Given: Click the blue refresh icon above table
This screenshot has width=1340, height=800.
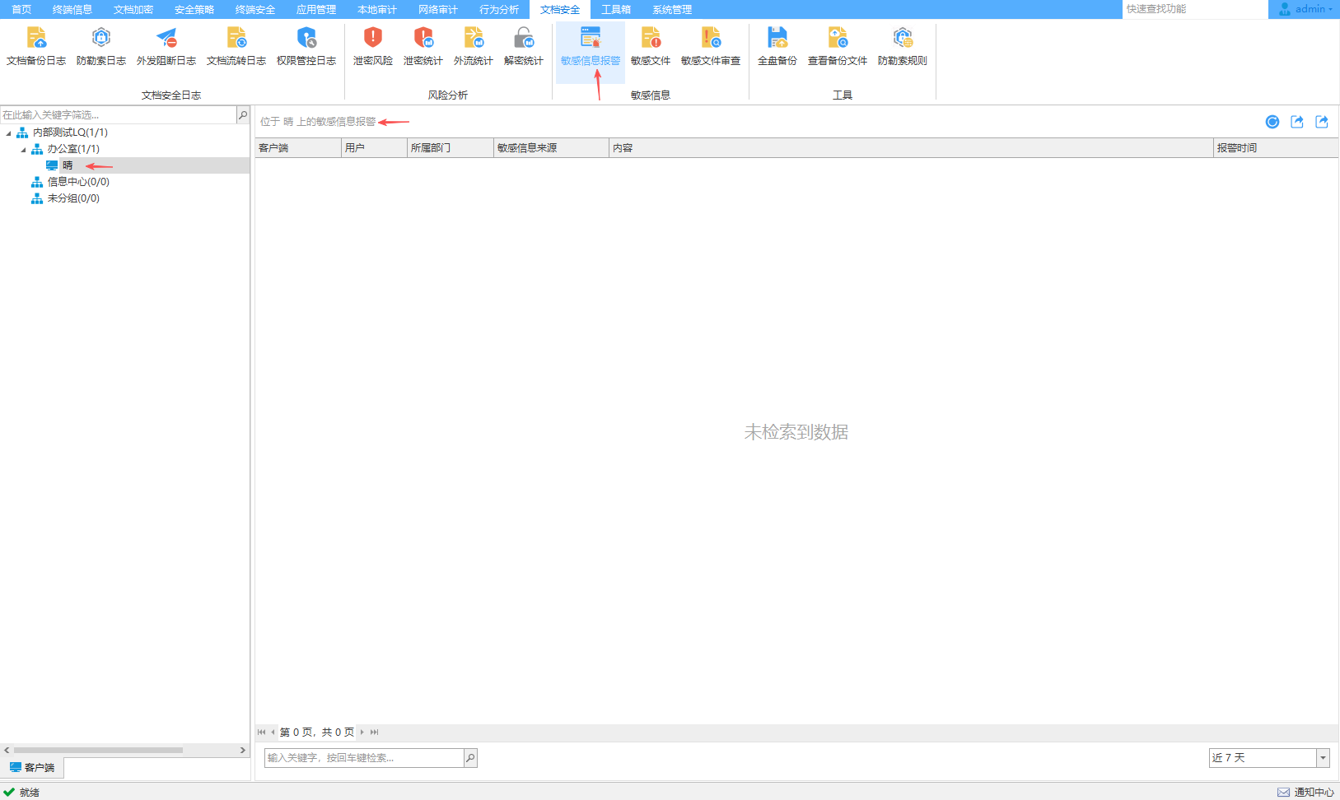Looking at the screenshot, I should (x=1272, y=122).
